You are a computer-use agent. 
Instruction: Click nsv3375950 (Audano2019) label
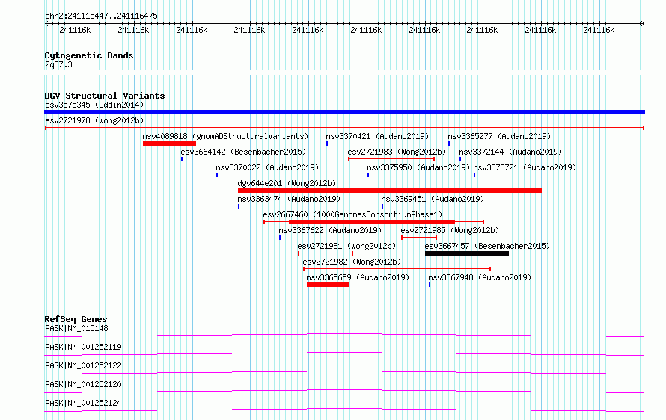[x=418, y=167]
